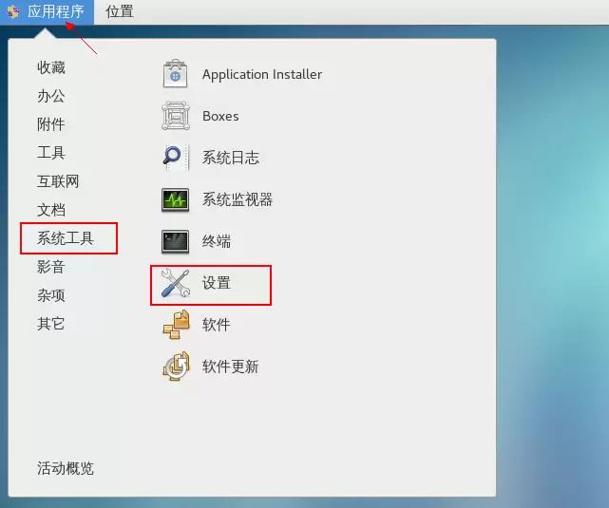
Task: Select the 附件 category
Action: pos(51,124)
